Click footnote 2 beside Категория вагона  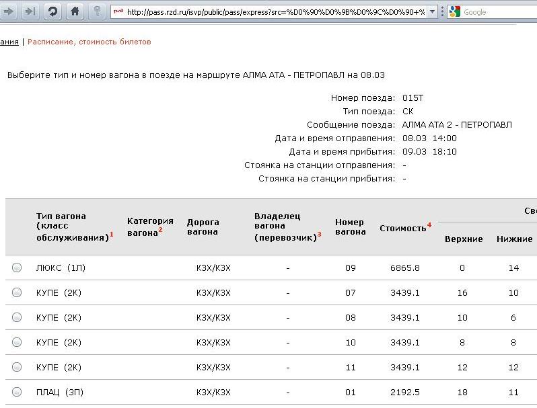(161, 229)
